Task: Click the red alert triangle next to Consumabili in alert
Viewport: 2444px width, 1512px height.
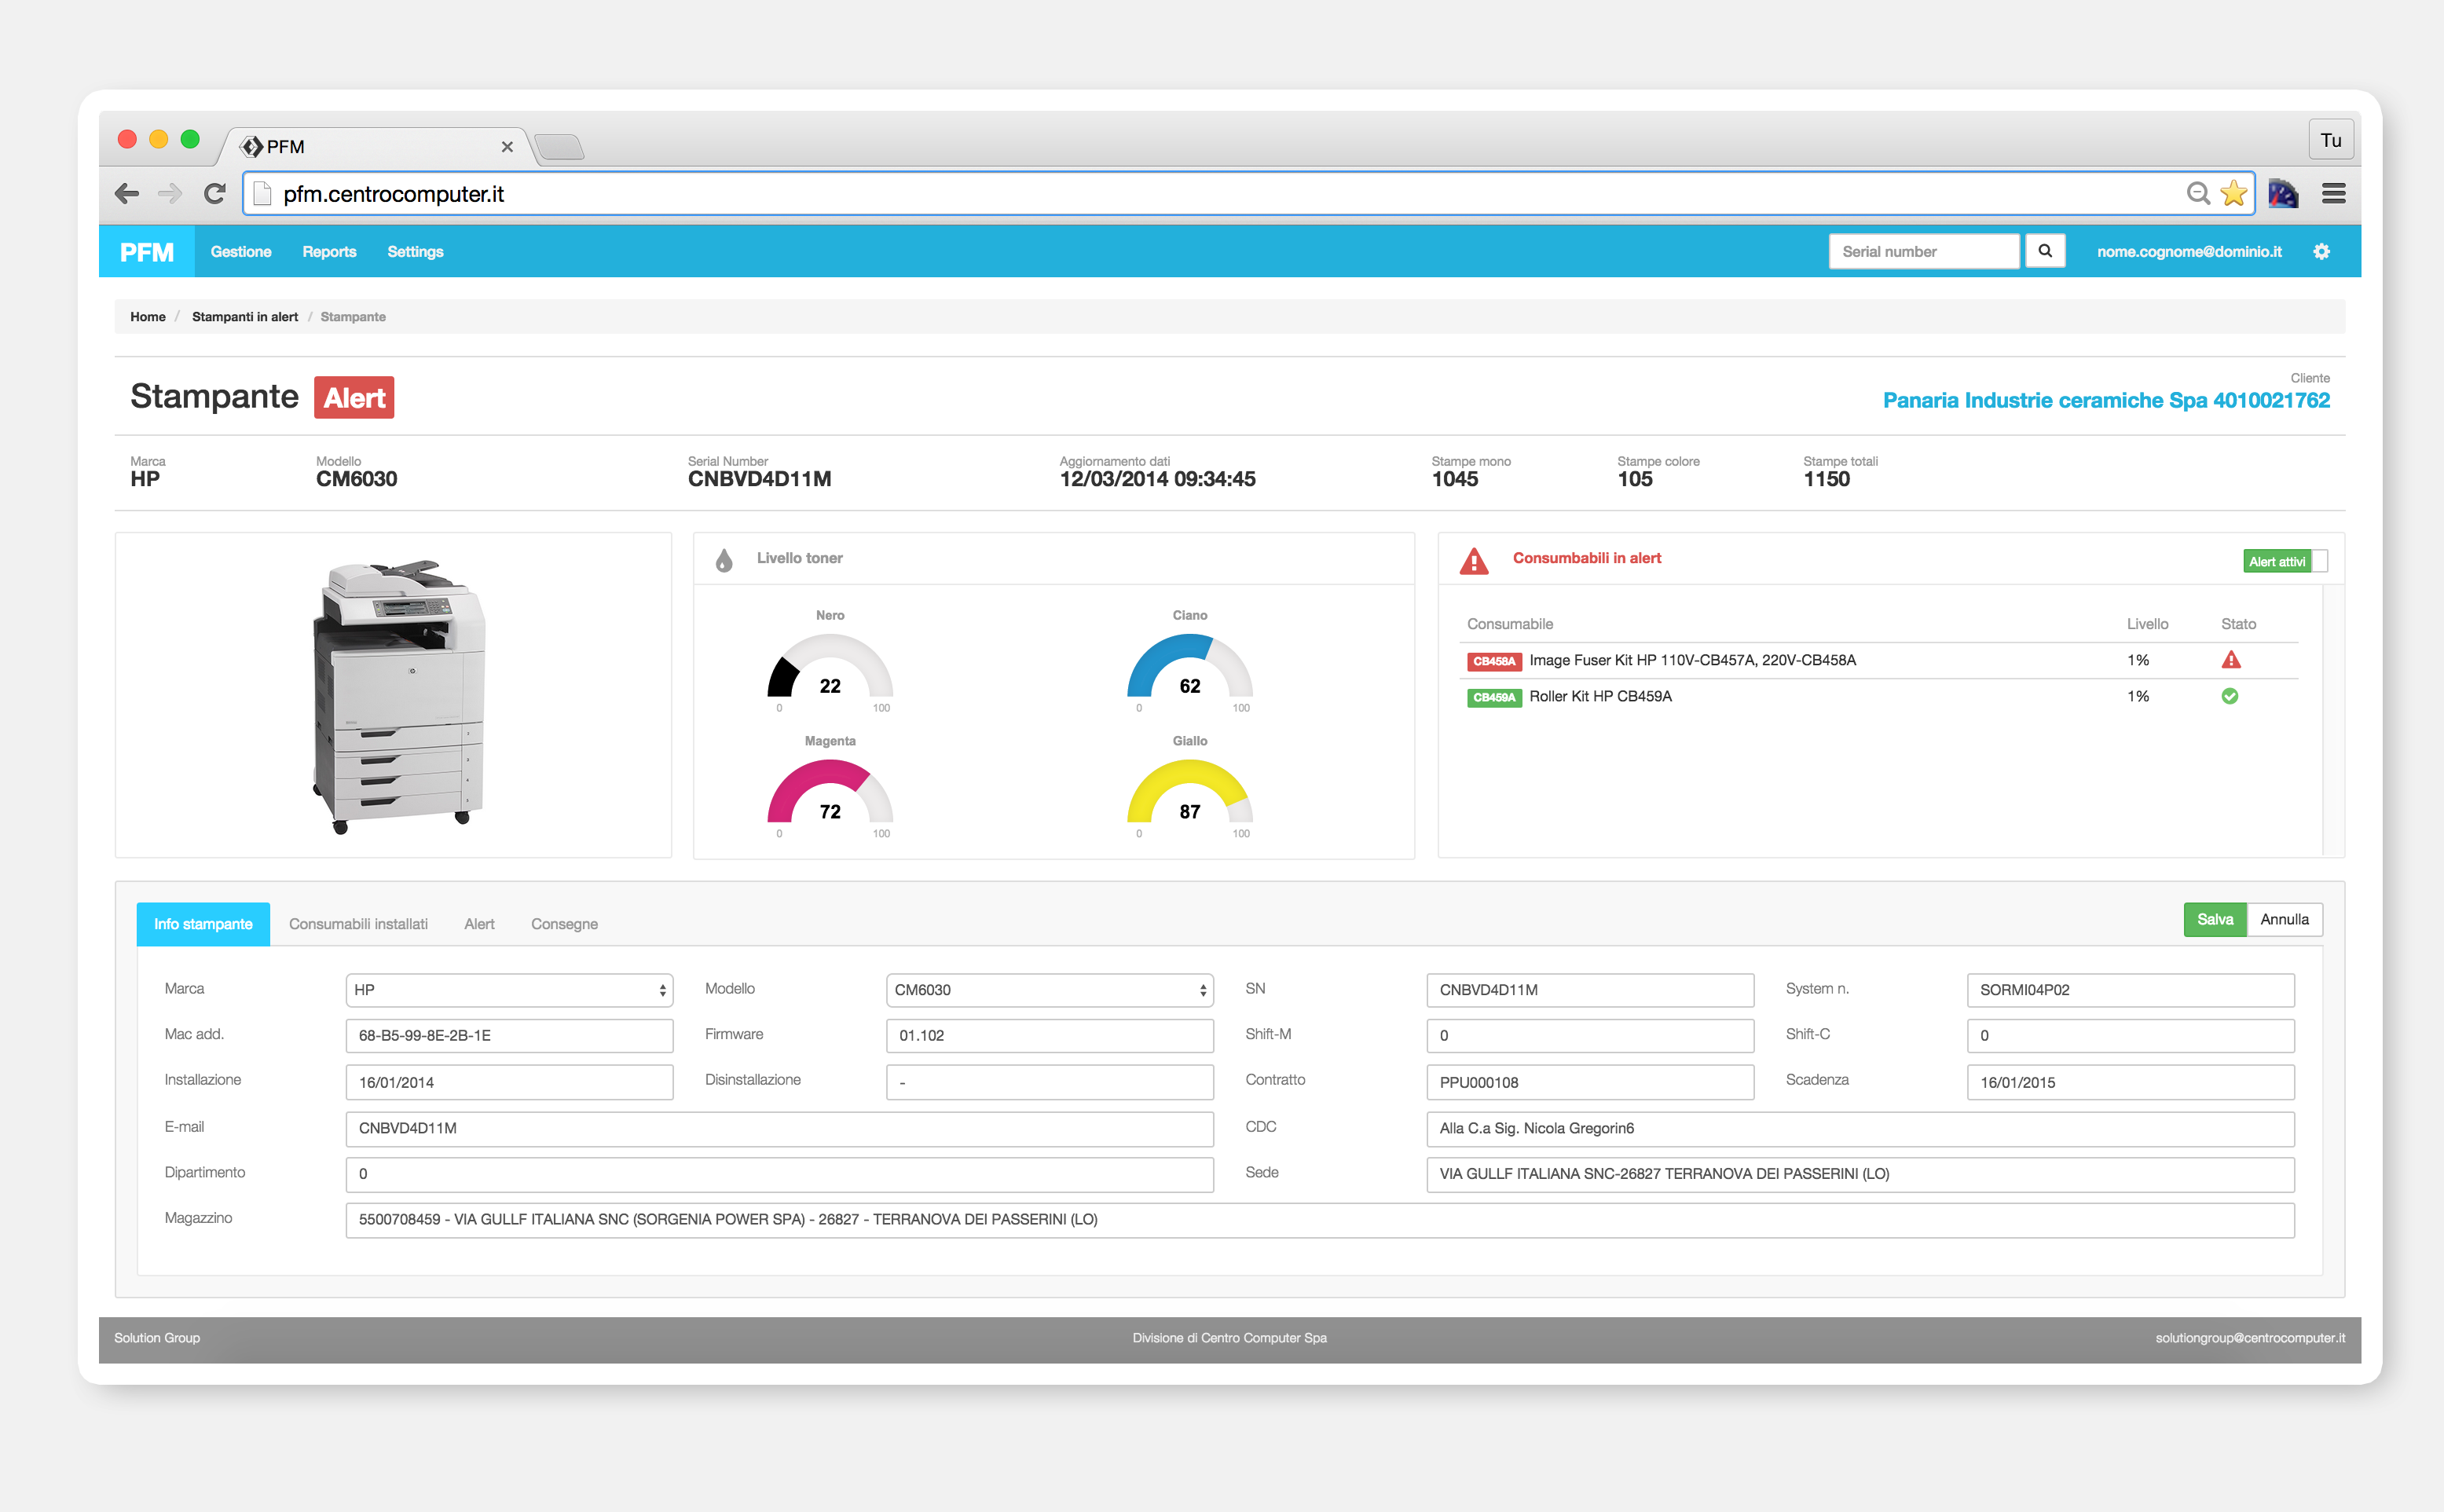Action: [x=1473, y=561]
